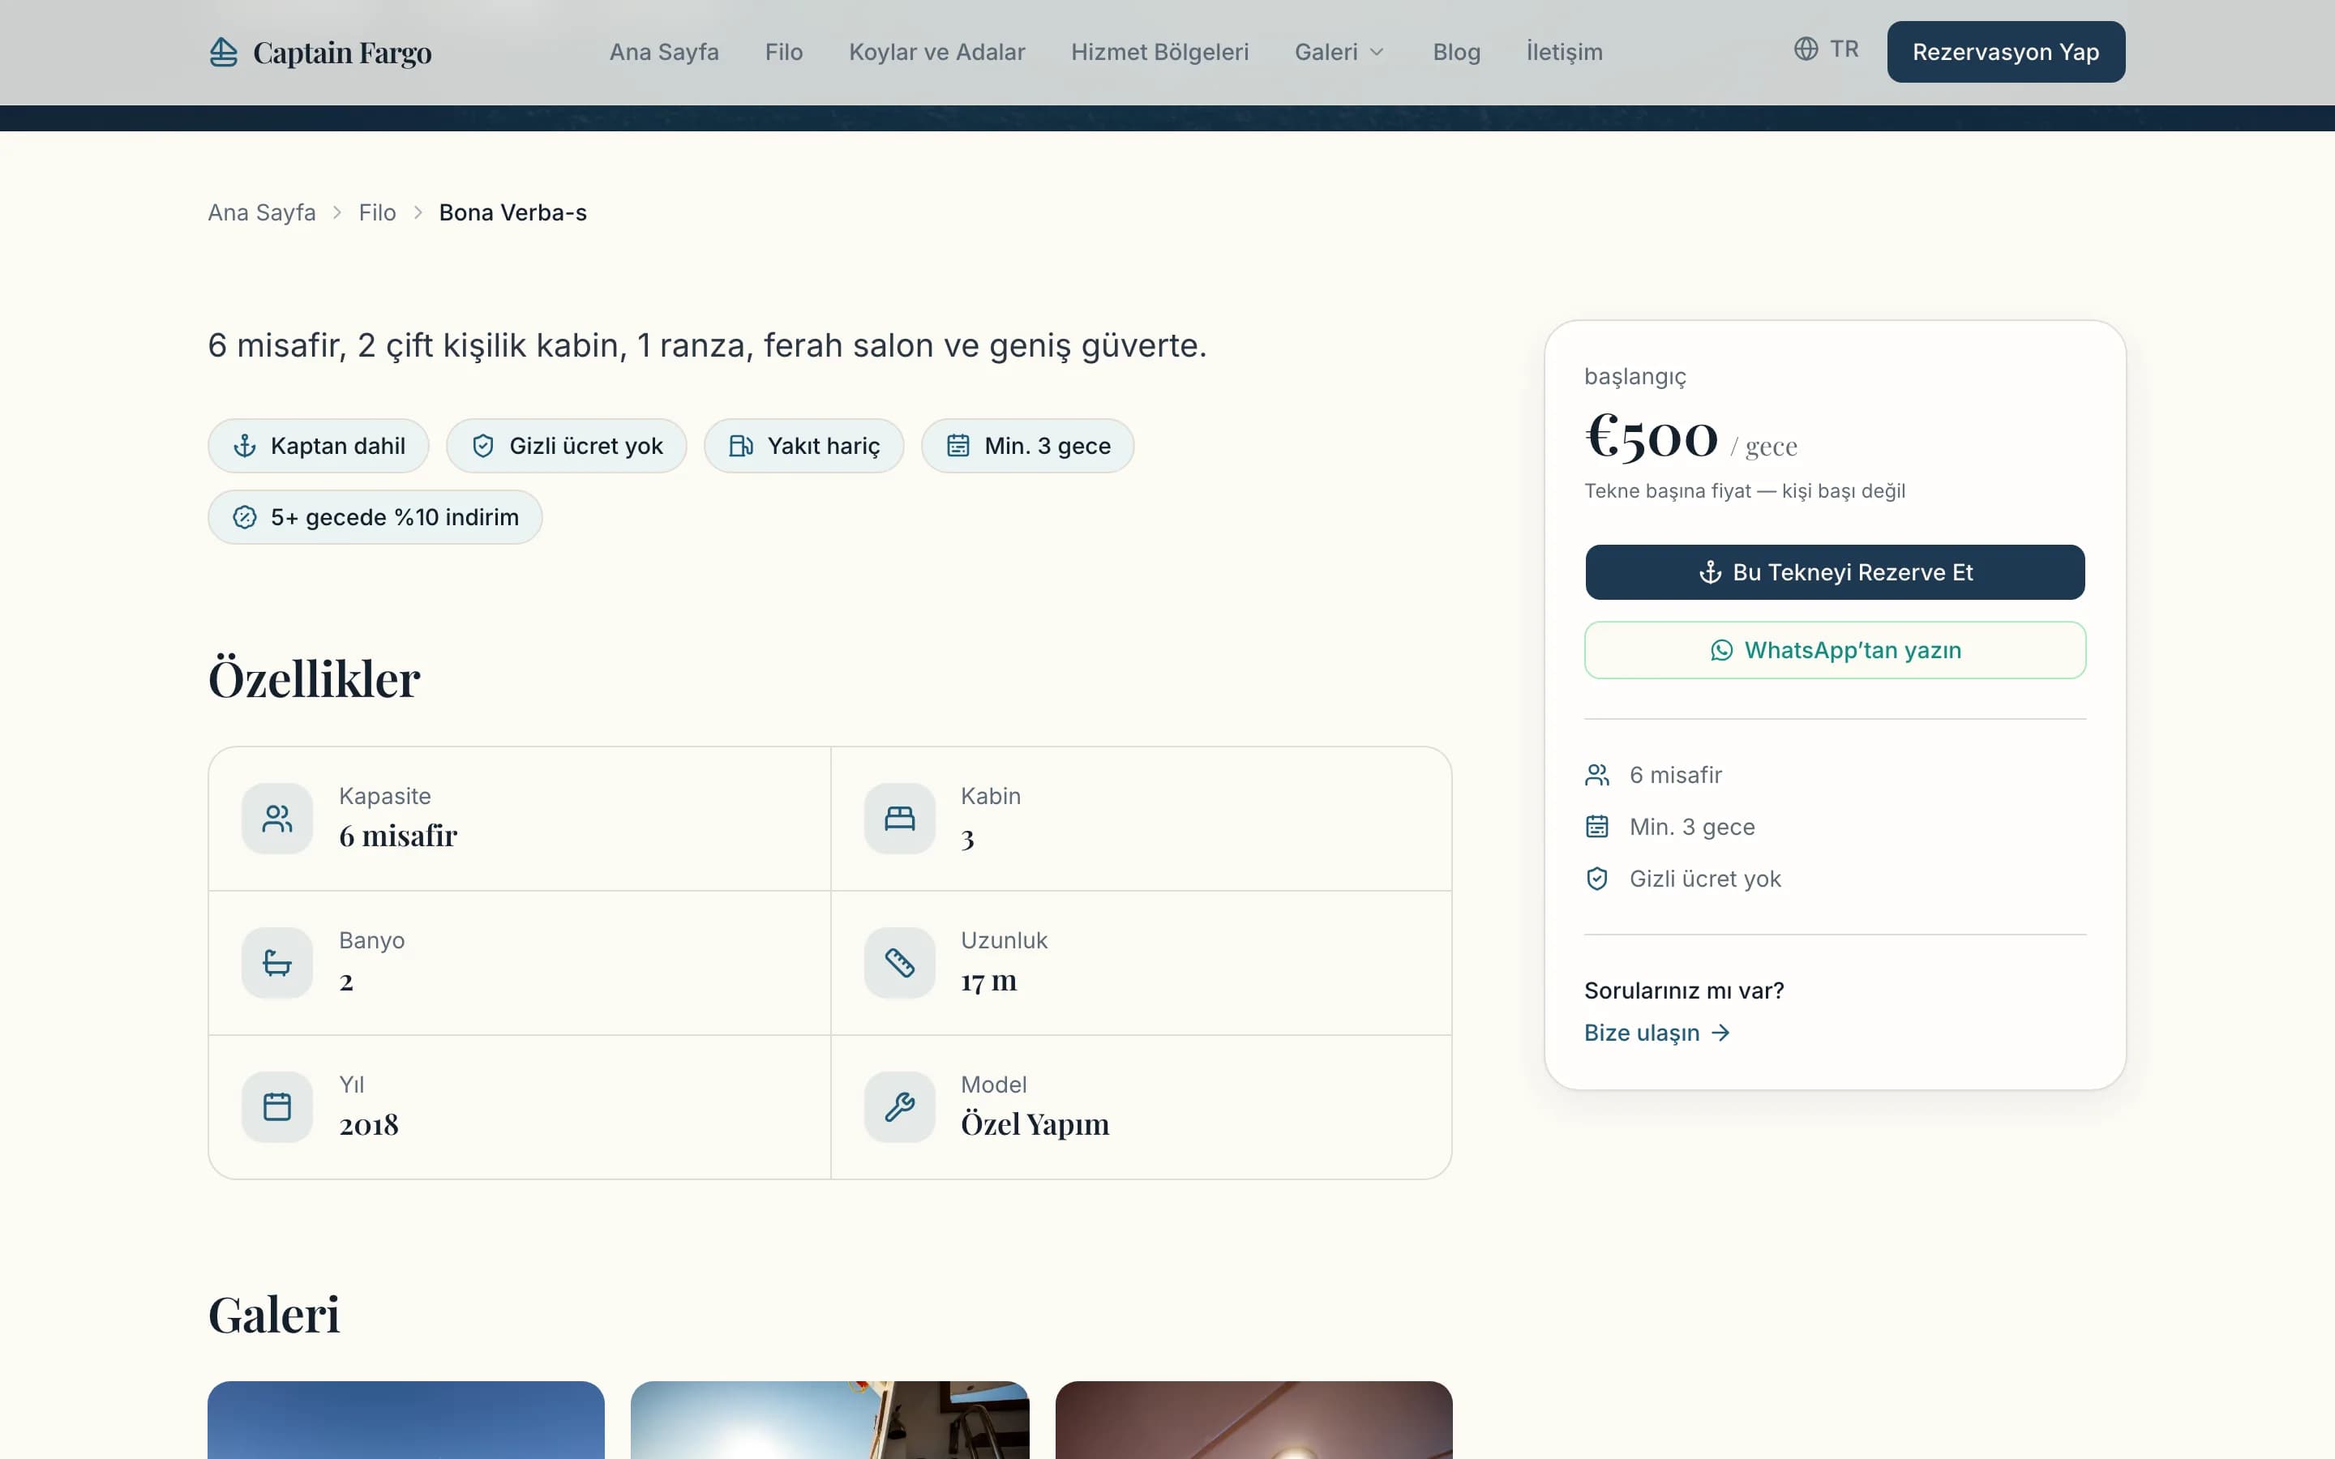Click the Model wrench icon
The image size is (2335, 1459).
899,1106
